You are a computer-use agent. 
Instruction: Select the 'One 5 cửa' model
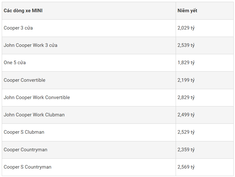click(15, 63)
